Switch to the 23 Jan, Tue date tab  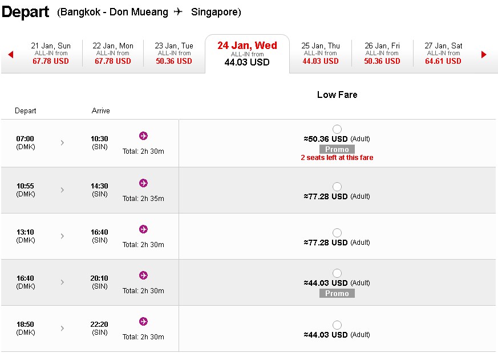coord(174,54)
